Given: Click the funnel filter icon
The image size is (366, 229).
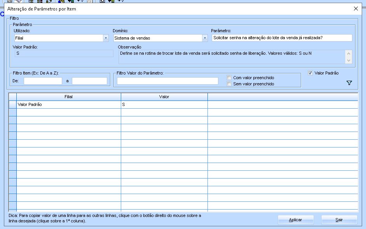Looking at the screenshot, I should coord(349,83).
